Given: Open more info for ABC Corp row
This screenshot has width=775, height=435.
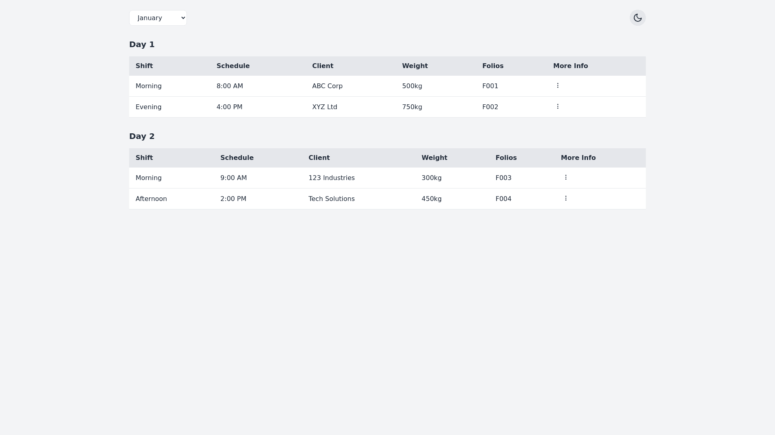Looking at the screenshot, I should pyautogui.click(x=557, y=85).
